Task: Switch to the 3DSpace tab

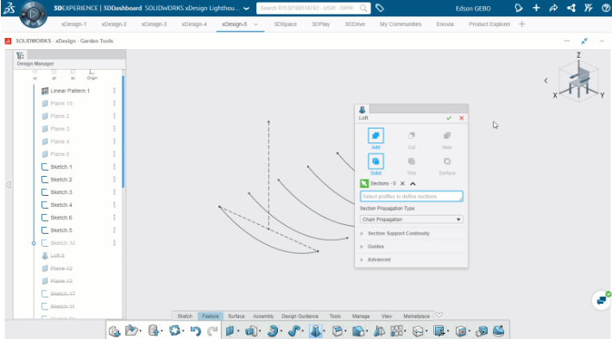Action: pyautogui.click(x=285, y=24)
